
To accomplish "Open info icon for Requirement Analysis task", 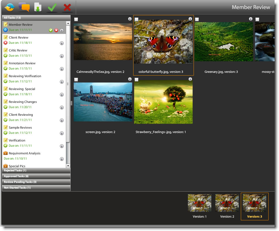I will 62,159.
